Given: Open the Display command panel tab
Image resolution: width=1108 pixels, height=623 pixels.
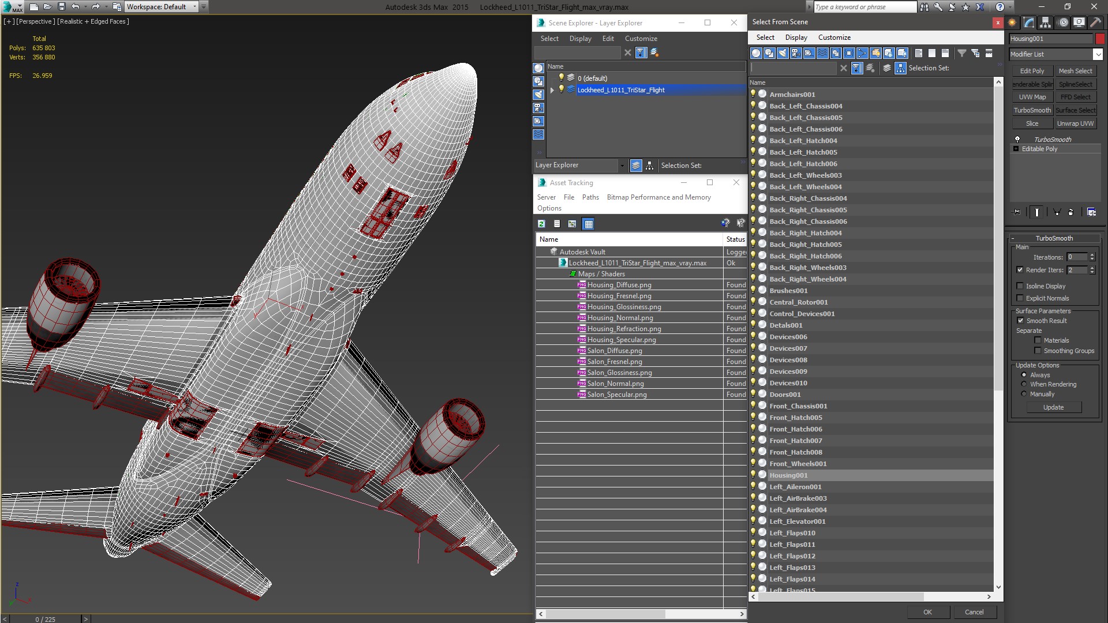Looking at the screenshot, I should pyautogui.click(x=1079, y=22).
